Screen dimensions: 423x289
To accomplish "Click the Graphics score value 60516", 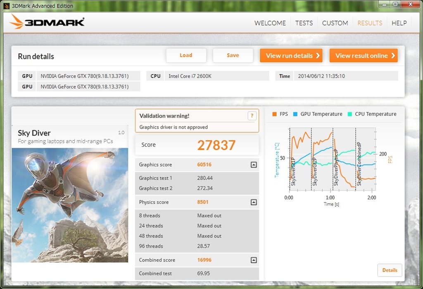I will pos(204,165).
